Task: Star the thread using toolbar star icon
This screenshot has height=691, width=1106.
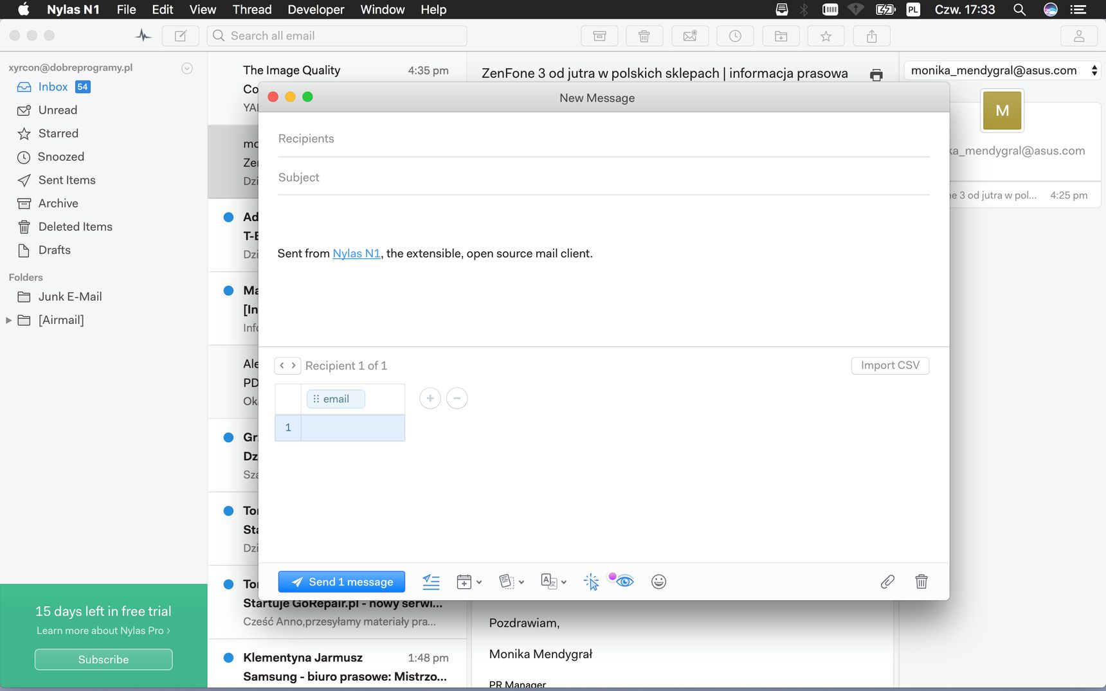Action: click(x=826, y=36)
